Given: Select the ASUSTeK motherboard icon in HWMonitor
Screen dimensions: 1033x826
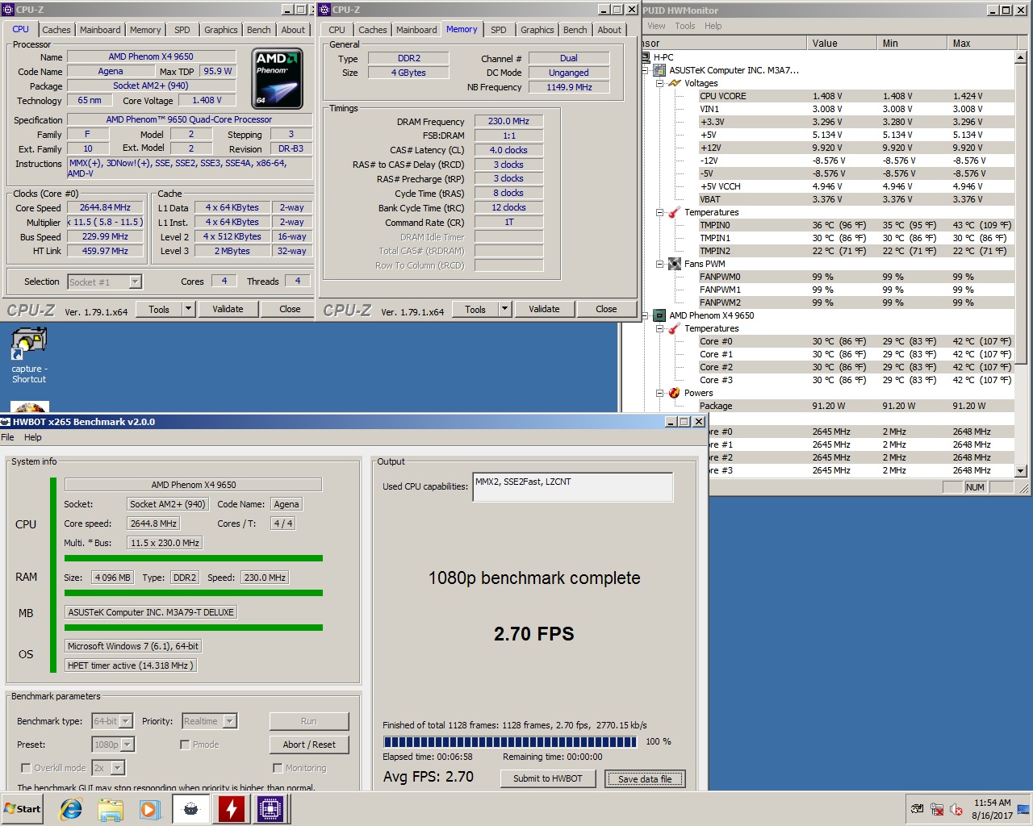Looking at the screenshot, I should [659, 70].
